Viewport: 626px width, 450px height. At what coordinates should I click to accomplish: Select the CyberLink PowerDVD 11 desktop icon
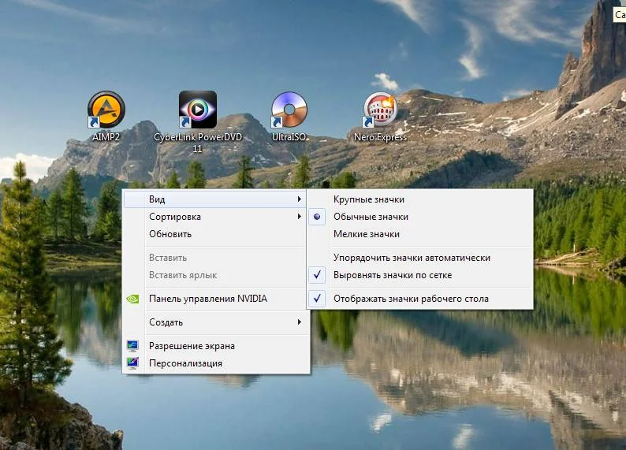[198, 110]
